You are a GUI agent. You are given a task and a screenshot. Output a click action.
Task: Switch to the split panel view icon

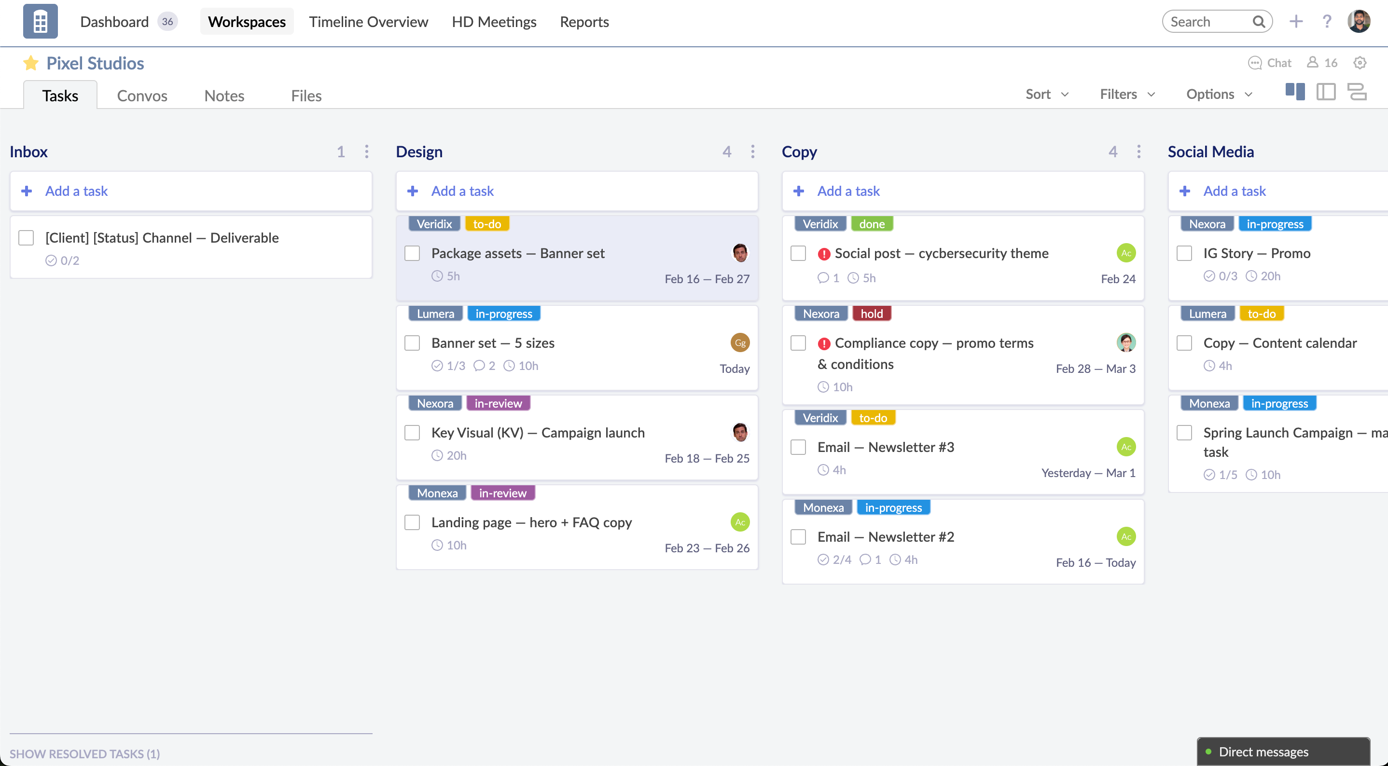[x=1325, y=92]
